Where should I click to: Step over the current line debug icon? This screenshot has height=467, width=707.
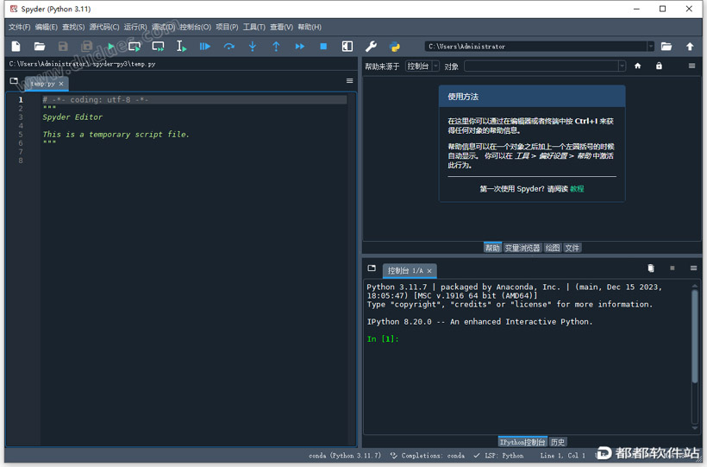tap(229, 46)
